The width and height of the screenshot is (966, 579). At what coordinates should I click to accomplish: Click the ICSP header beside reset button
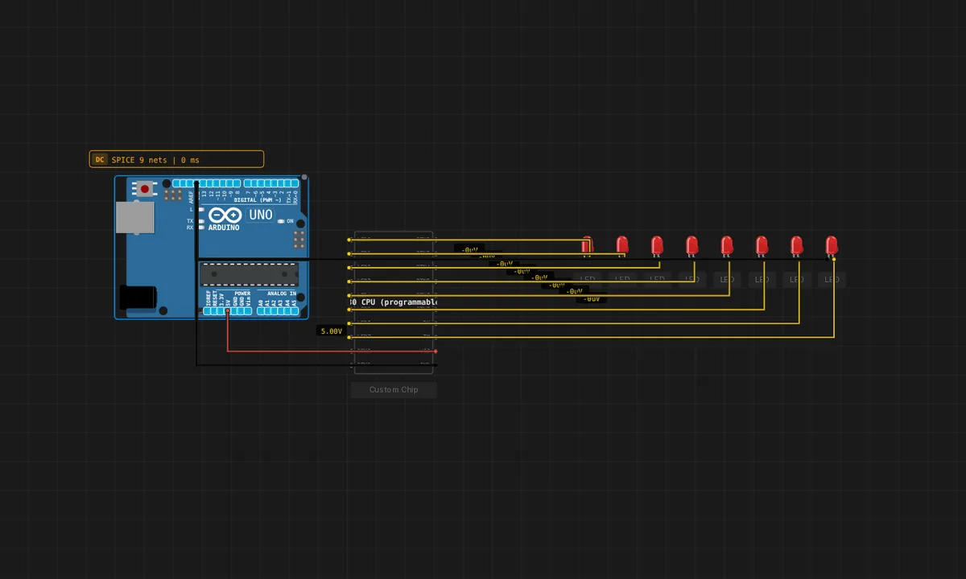pos(172,194)
